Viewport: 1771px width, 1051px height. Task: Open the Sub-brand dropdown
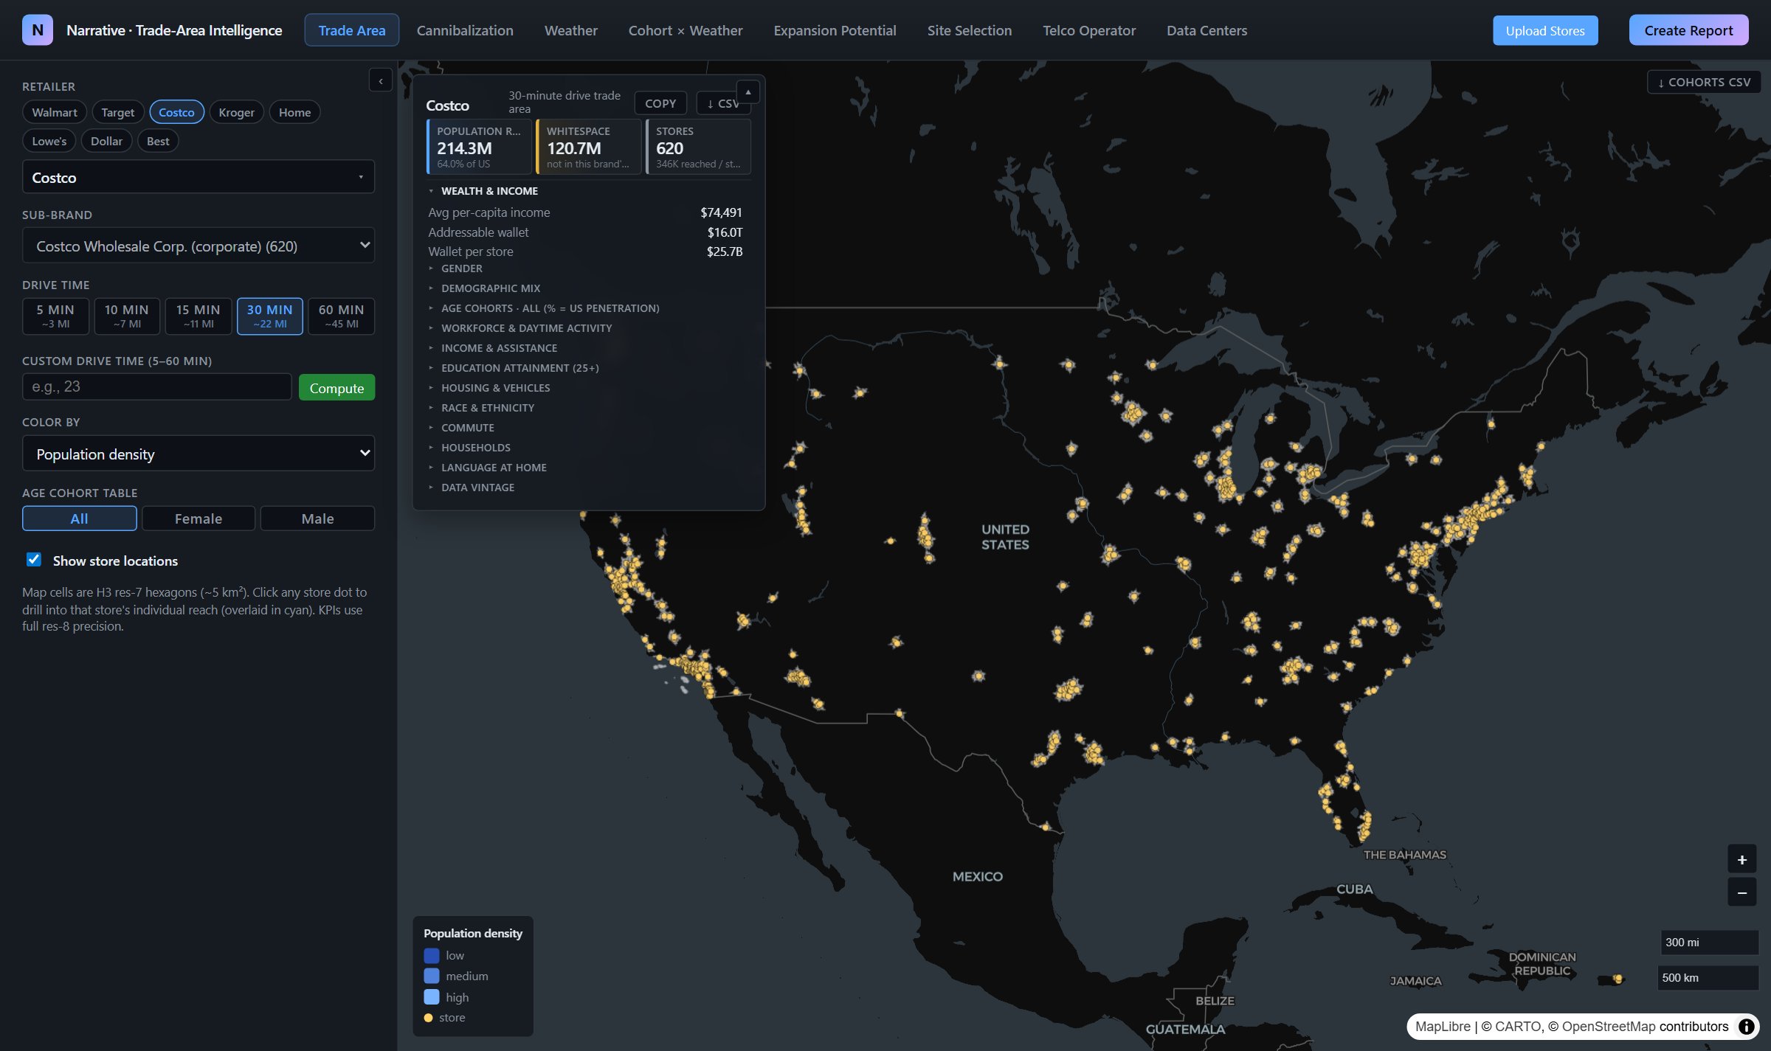(198, 246)
